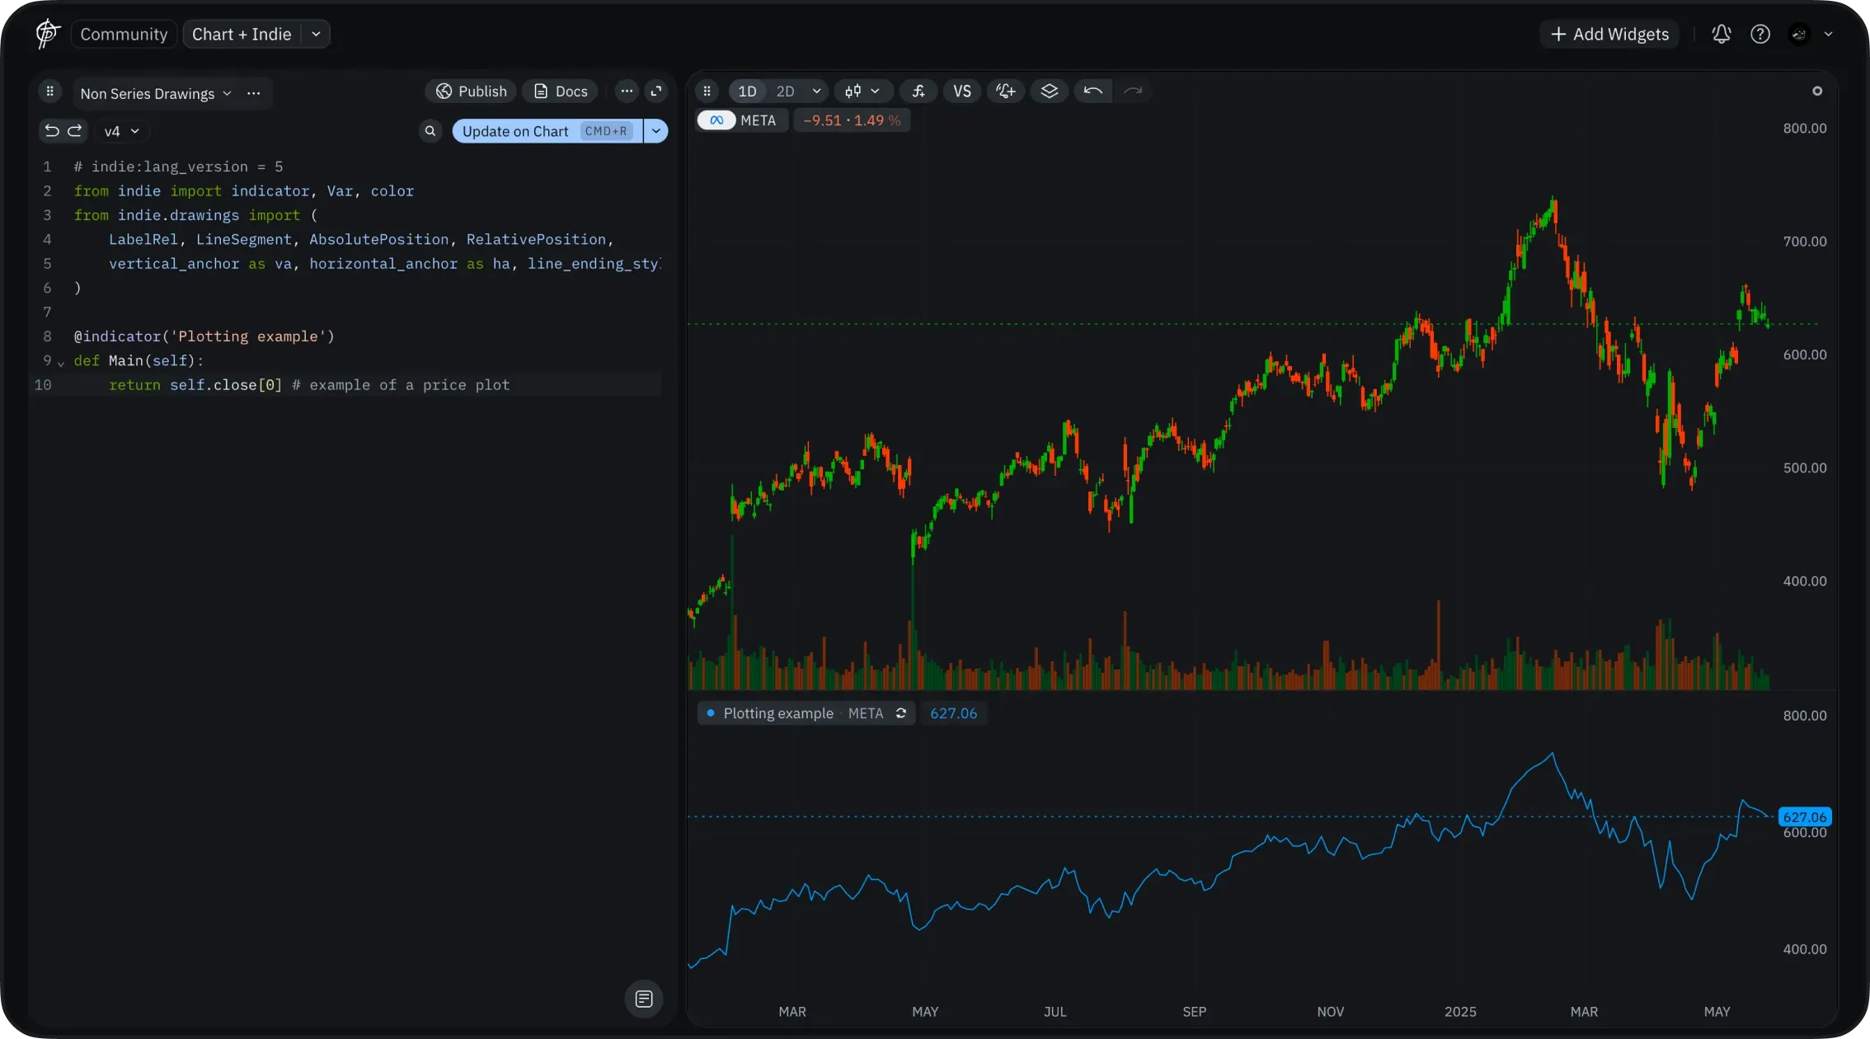Undo the last chart action

(x=1093, y=92)
